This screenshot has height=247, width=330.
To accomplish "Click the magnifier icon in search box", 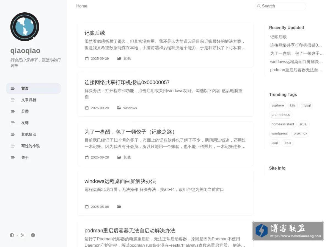I will 259,6.
